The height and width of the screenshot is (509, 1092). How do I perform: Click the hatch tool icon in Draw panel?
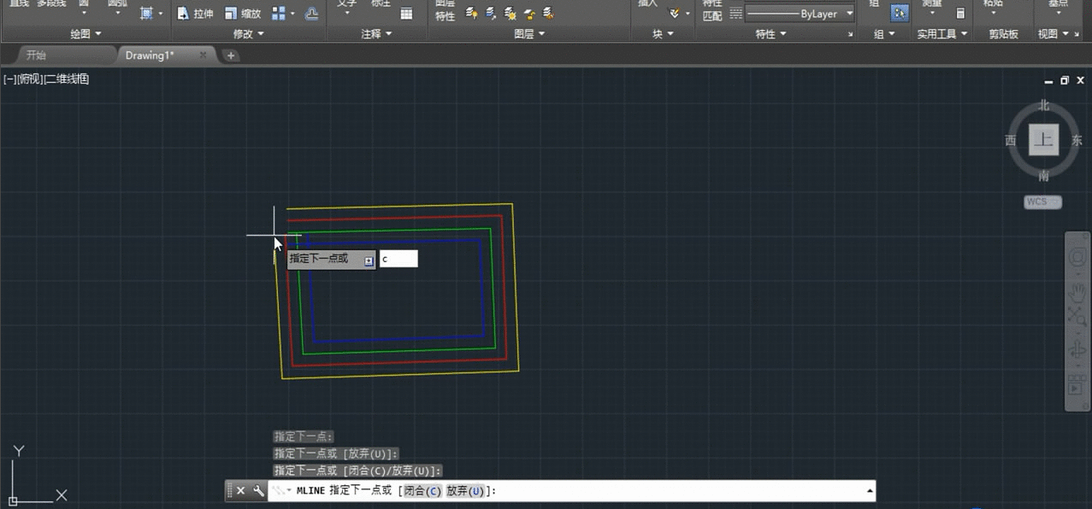click(146, 14)
